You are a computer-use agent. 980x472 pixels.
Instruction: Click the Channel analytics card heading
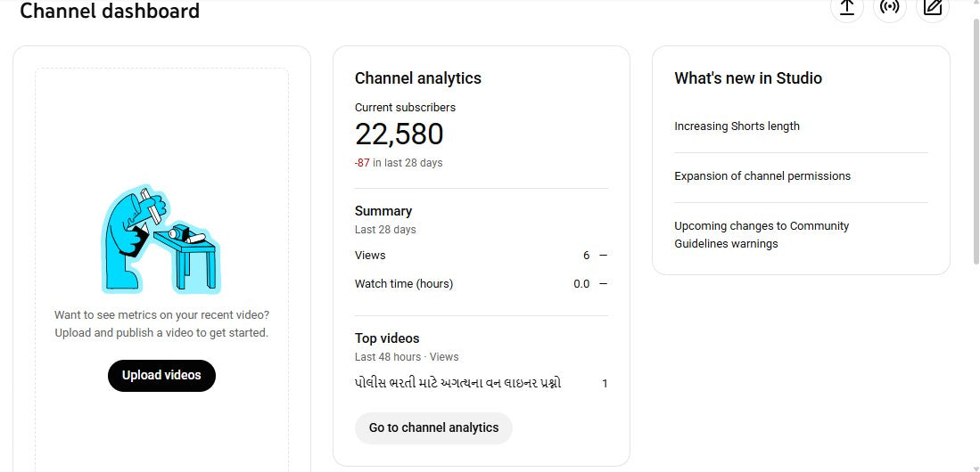coord(417,78)
